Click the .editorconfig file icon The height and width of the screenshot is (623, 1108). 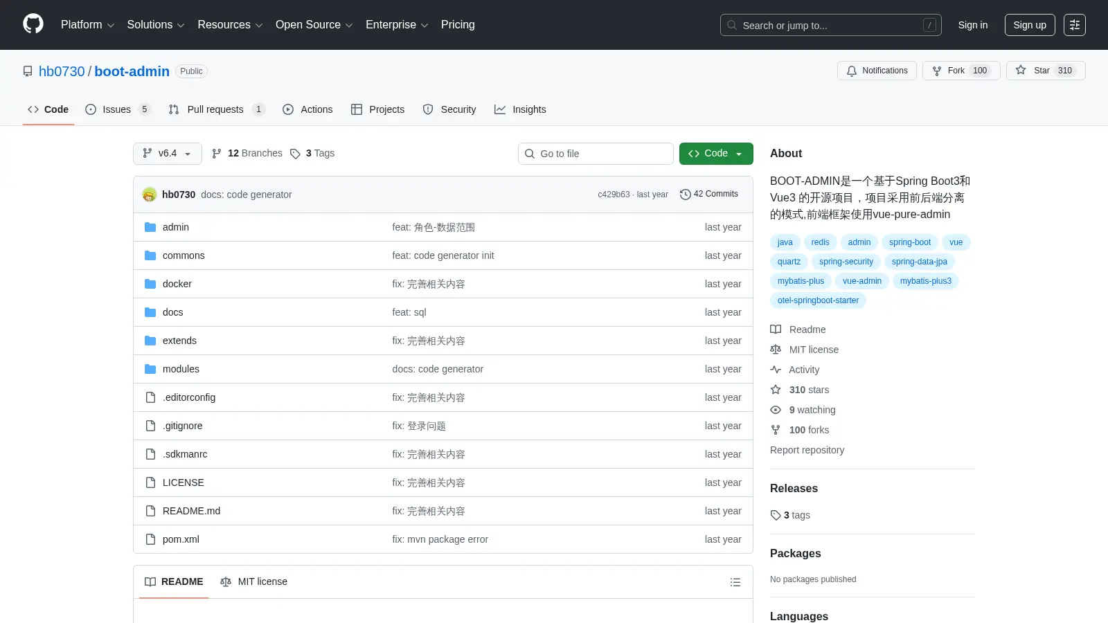(150, 397)
